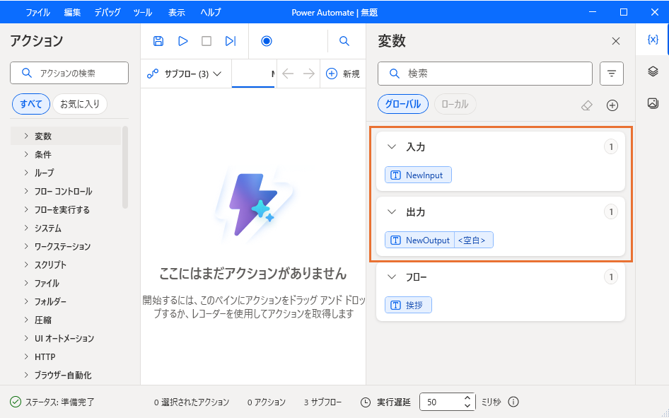Toggle the グローバル variables filter
The width and height of the screenshot is (669, 418).
[x=402, y=105]
